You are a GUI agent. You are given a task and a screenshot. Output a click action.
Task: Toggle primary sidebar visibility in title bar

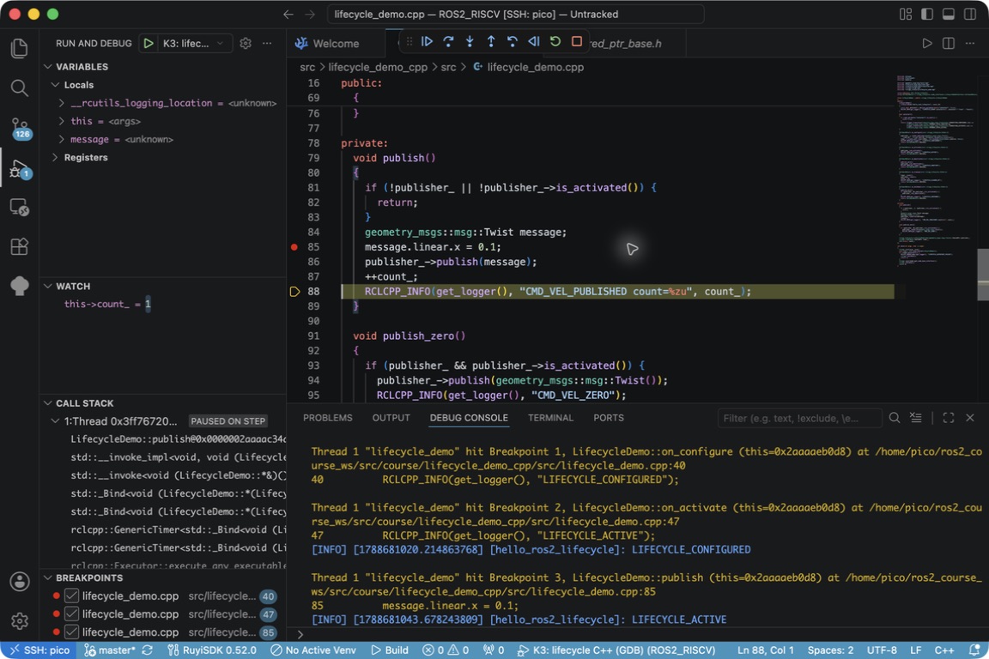[x=926, y=14]
